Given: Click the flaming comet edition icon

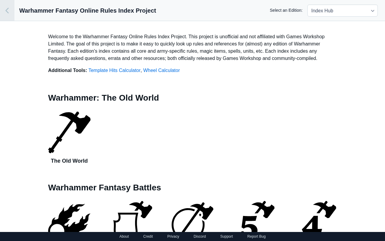Looking at the screenshot, I should [x=69, y=218].
